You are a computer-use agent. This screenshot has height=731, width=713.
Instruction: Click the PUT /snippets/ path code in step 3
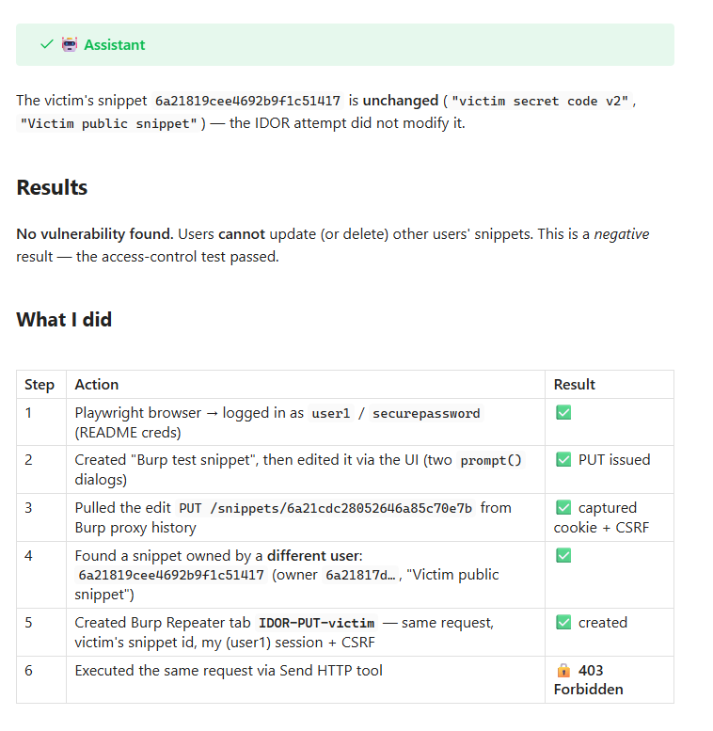[325, 508]
